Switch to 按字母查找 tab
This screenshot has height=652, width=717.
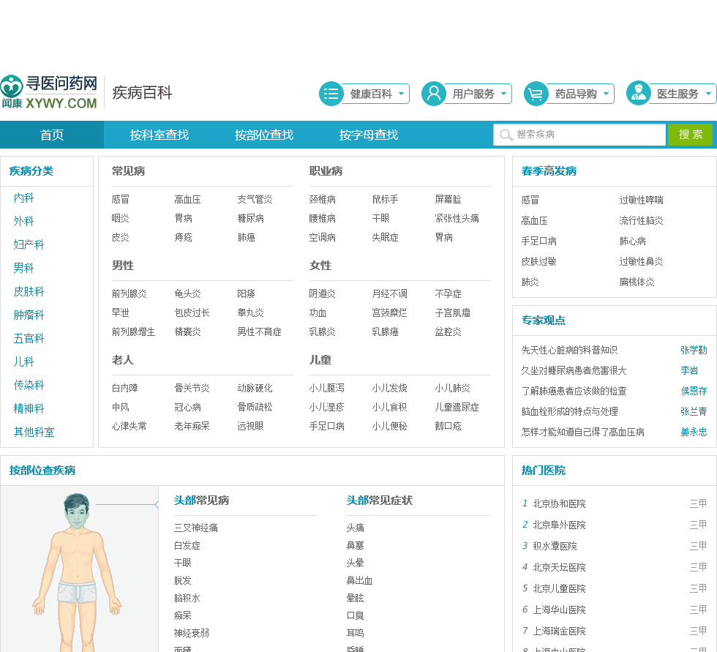point(369,135)
